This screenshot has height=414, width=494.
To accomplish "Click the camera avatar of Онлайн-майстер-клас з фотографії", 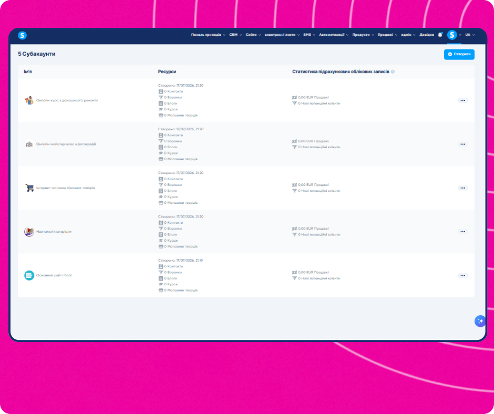I will (29, 144).
